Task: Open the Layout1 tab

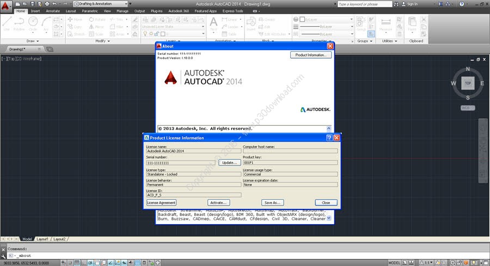Action: [42, 239]
